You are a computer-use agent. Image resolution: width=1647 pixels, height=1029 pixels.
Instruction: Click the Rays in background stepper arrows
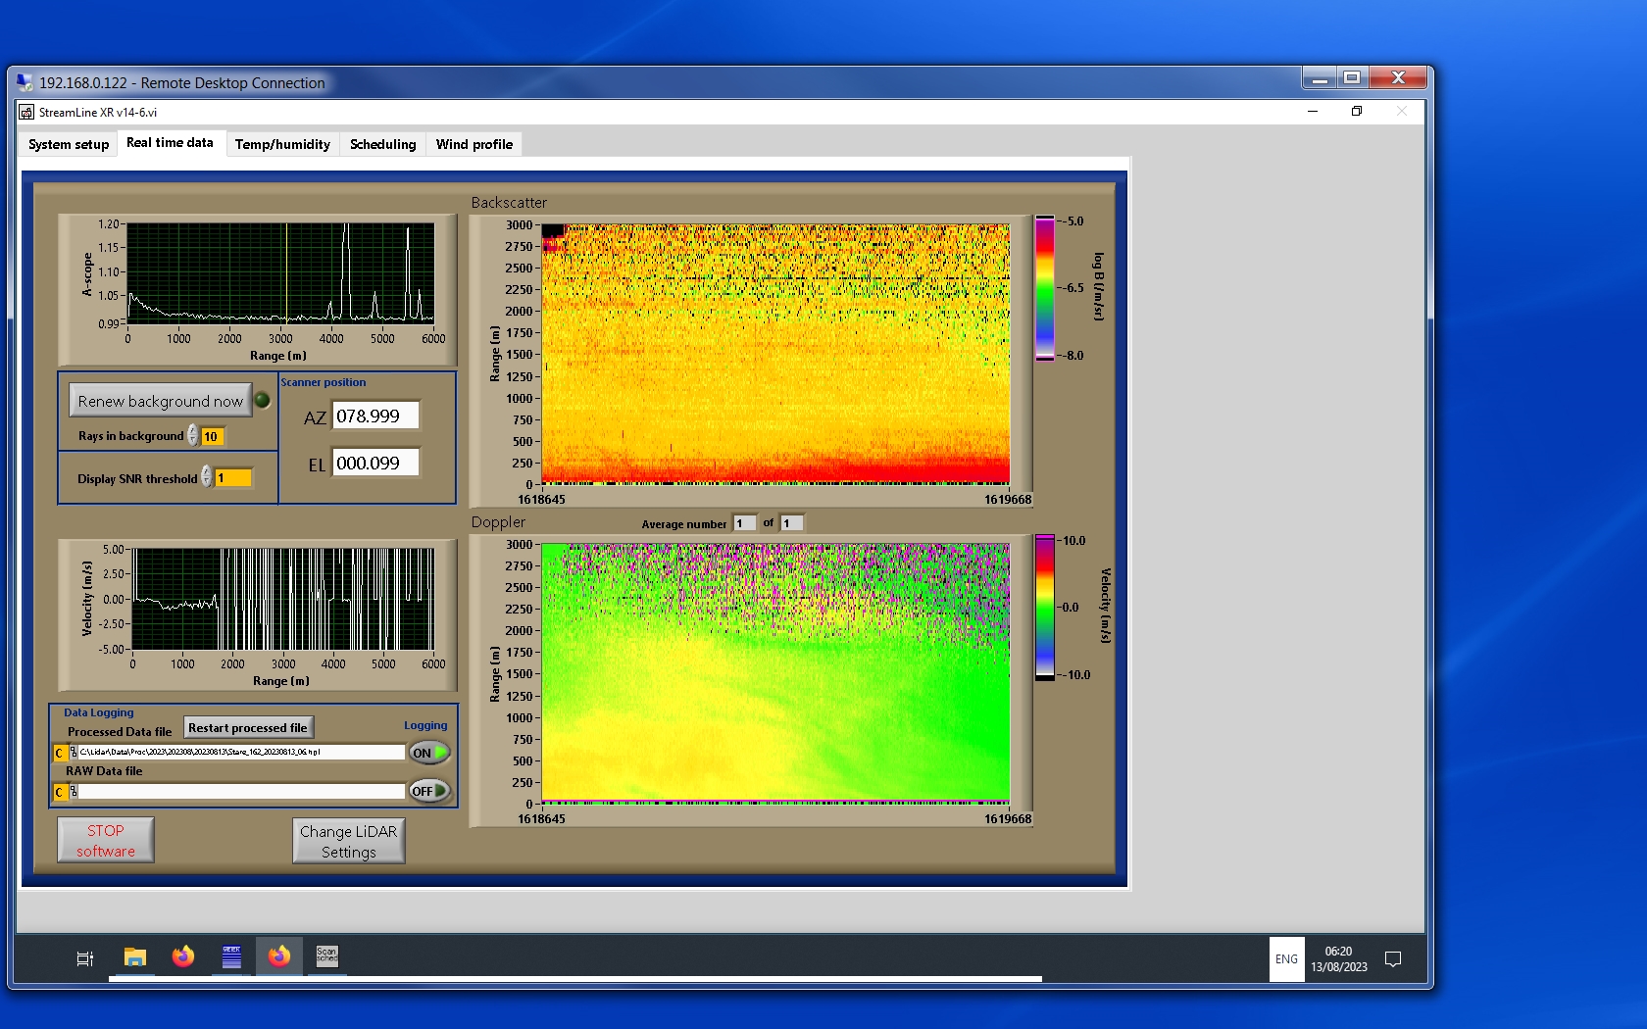[193, 436]
